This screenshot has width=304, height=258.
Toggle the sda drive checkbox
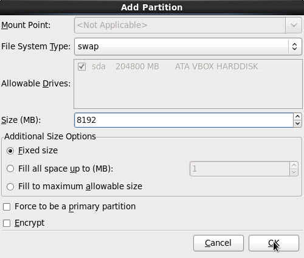coord(81,67)
